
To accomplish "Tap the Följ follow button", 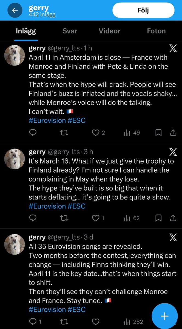I will coord(143,10).
